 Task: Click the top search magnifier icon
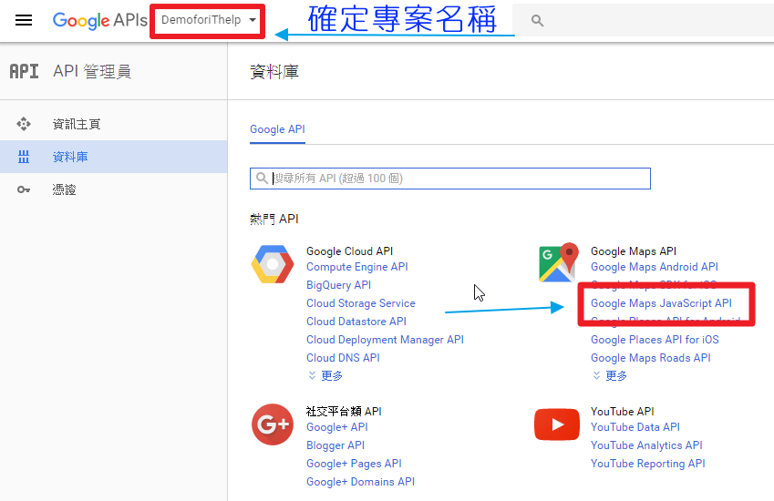coord(537,20)
